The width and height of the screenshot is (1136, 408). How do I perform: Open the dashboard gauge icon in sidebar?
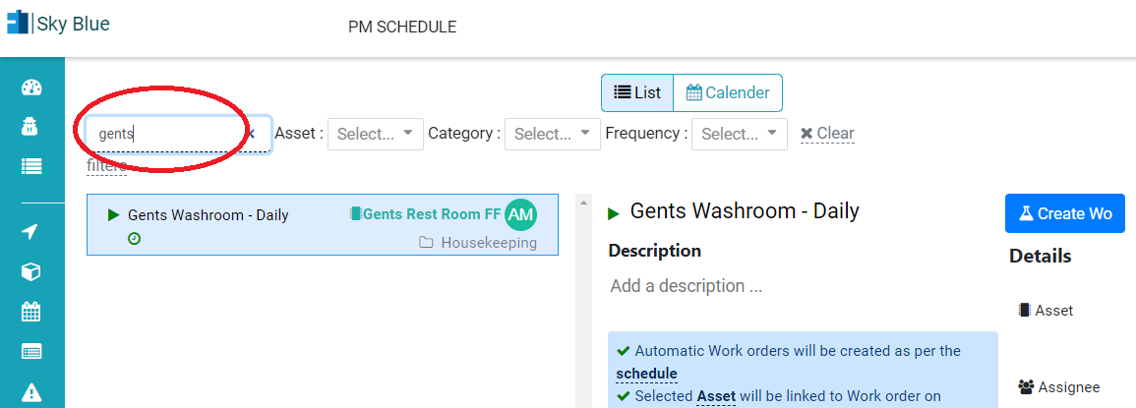(31, 88)
